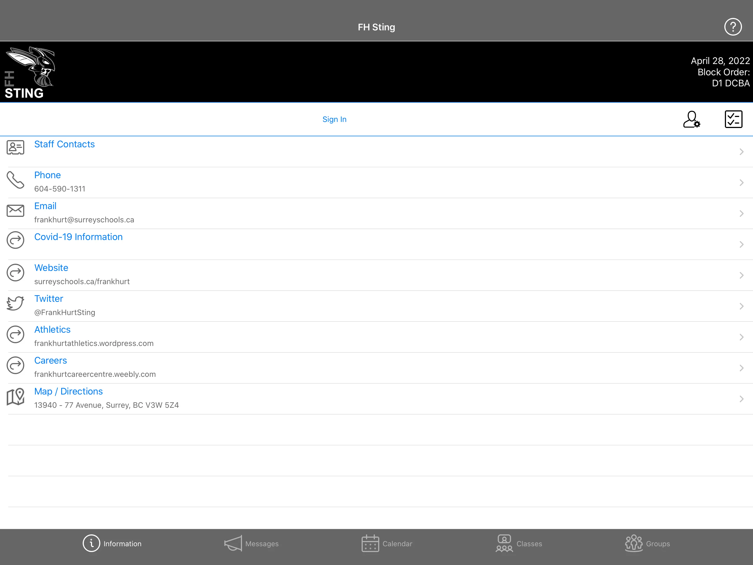753x565 pixels.
Task: Switch to the Groups tab
Action: click(x=647, y=543)
